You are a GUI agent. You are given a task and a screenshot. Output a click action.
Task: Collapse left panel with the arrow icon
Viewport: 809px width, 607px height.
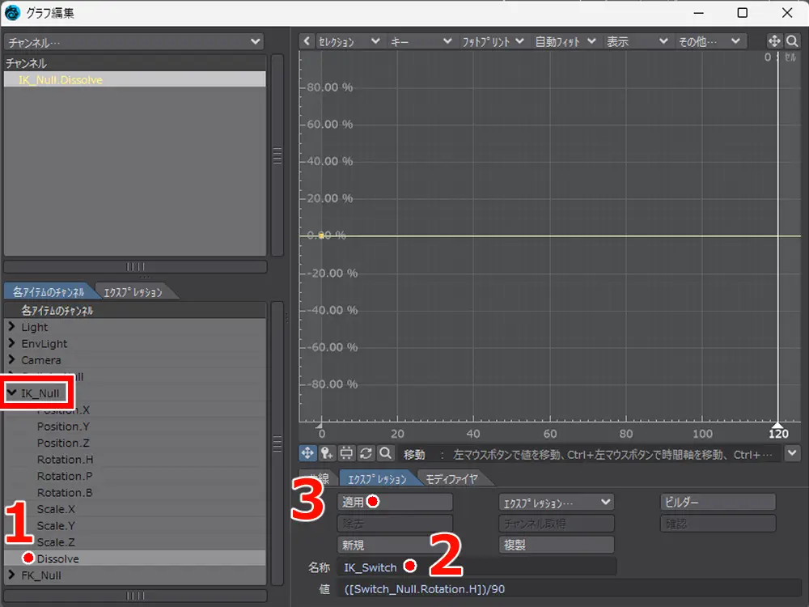coord(306,41)
